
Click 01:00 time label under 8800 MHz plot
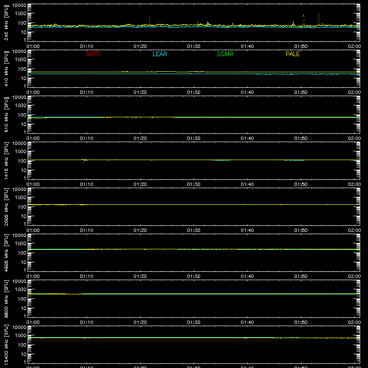click(33, 322)
